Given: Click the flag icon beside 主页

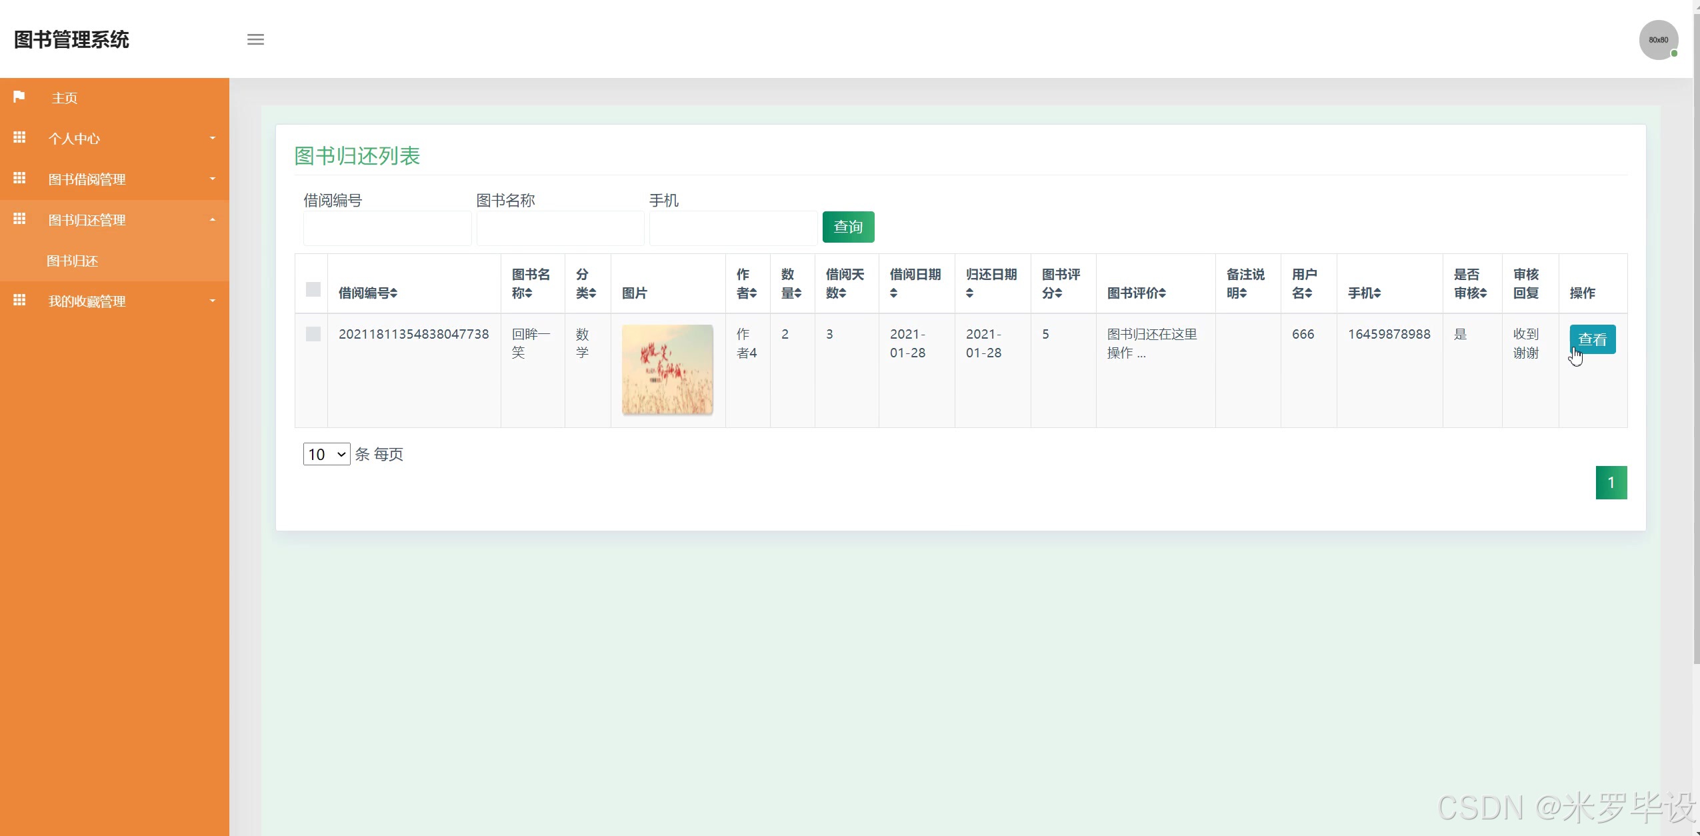Looking at the screenshot, I should tap(19, 97).
